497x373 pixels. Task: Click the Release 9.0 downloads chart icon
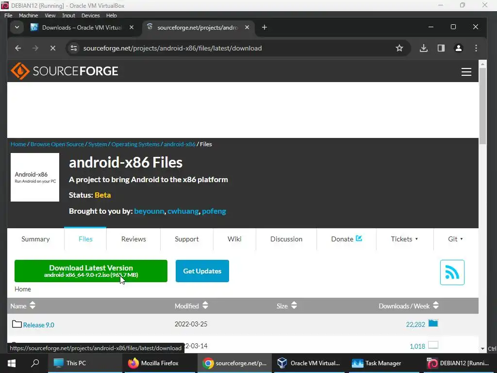[433, 323]
